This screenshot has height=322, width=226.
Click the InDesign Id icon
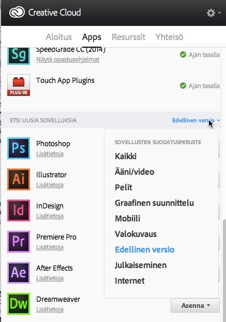[19, 211]
